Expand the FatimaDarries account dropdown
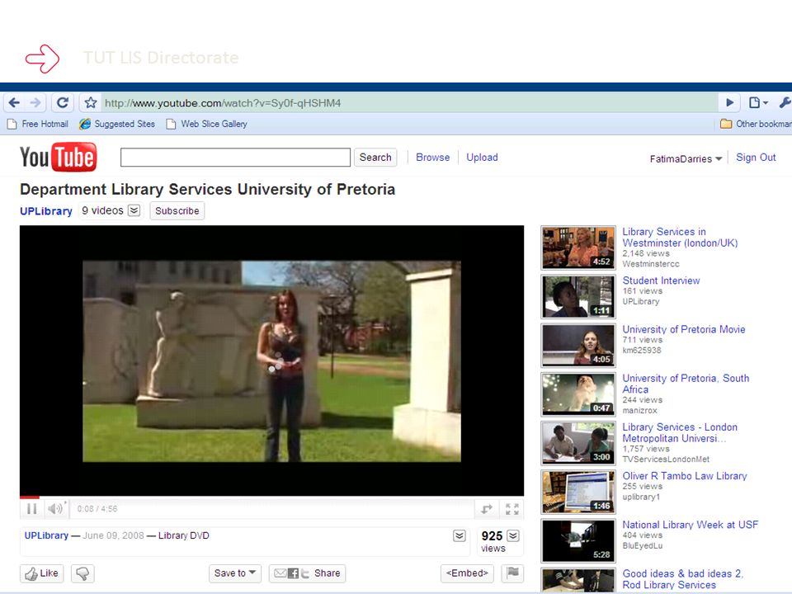 coord(686,158)
